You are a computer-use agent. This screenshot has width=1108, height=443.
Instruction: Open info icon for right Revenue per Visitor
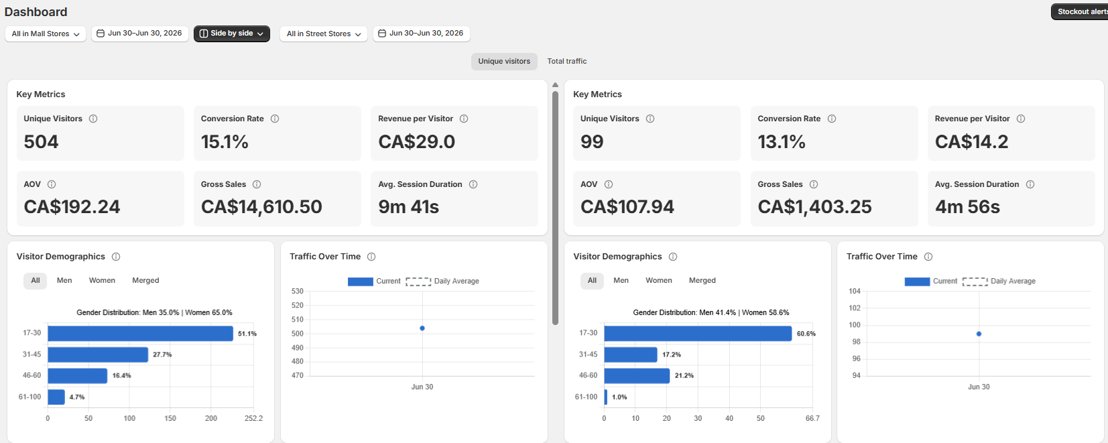[1021, 119]
